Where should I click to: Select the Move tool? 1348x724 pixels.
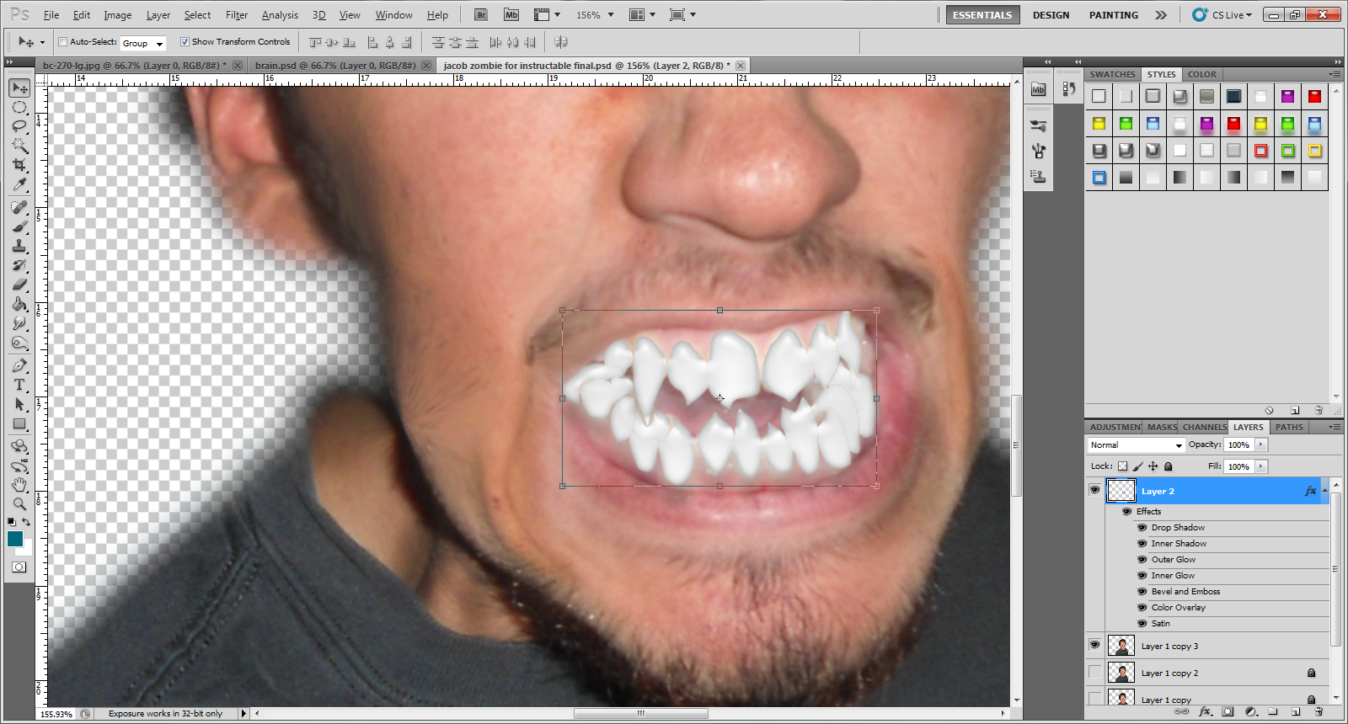click(19, 88)
